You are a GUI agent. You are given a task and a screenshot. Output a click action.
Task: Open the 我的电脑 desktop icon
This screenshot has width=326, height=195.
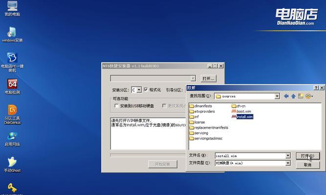[12, 8]
